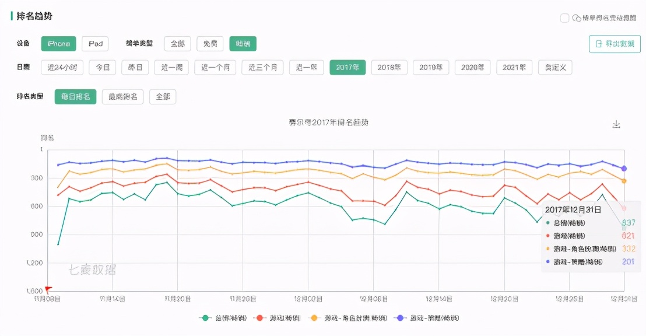Select the 今日 date filter button
Screen dimensions: 646x336
[103, 67]
